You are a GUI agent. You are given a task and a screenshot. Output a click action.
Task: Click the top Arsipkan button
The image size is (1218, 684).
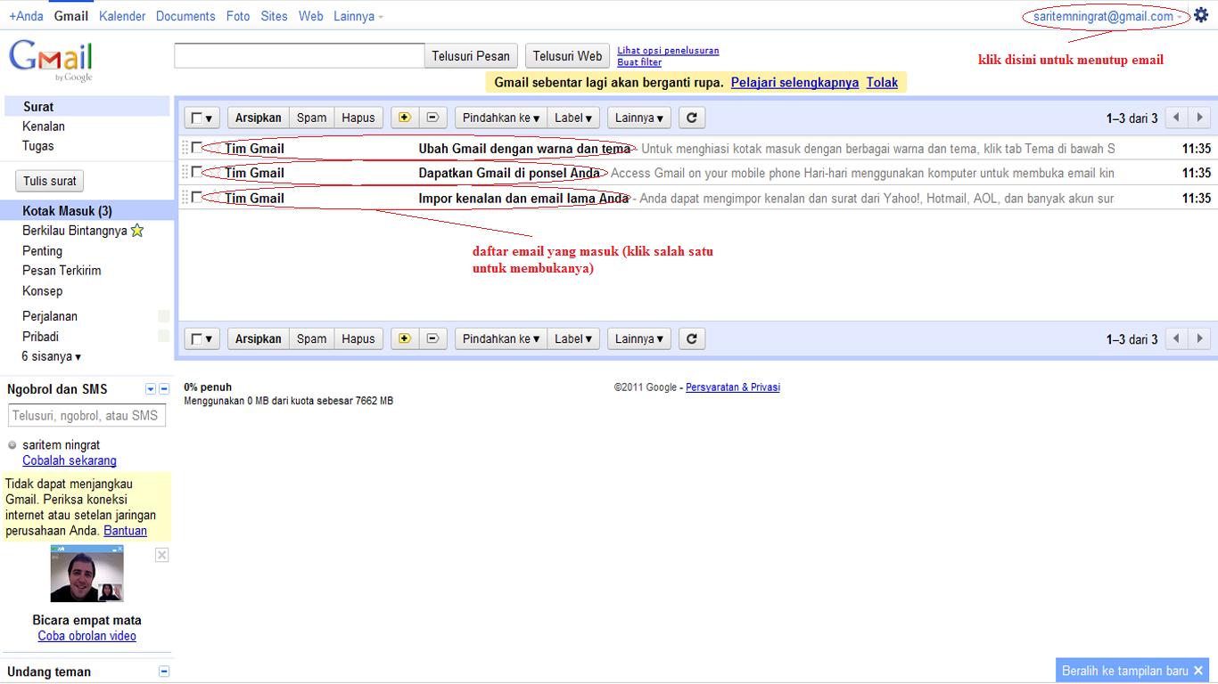tap(259, 118)
